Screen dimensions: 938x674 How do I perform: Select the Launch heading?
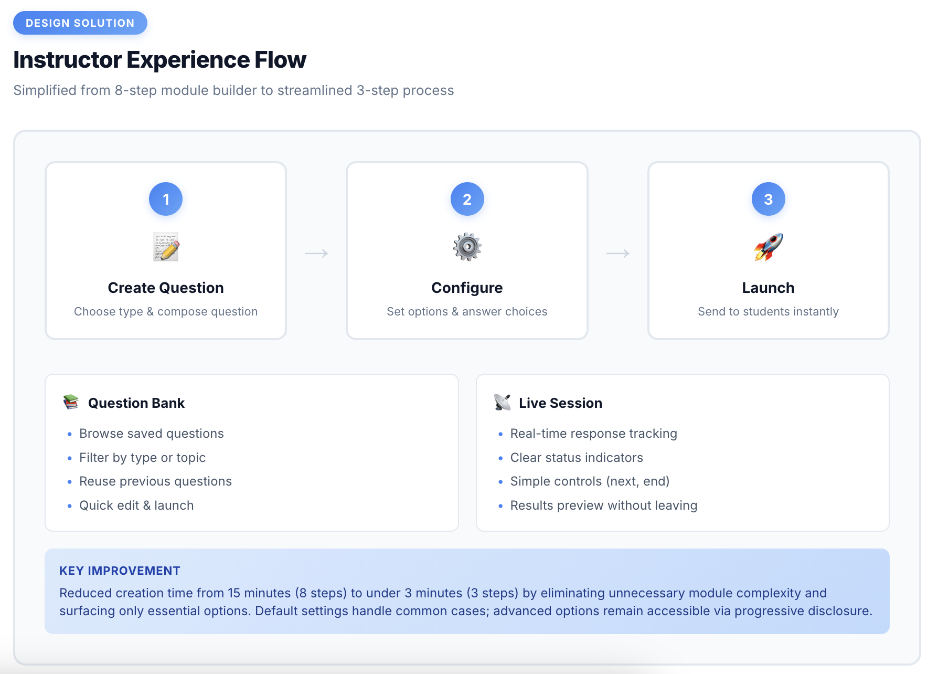coord(768,288)
